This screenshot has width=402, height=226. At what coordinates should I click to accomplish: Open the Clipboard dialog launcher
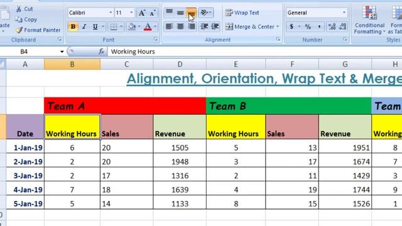click(60, 39)
